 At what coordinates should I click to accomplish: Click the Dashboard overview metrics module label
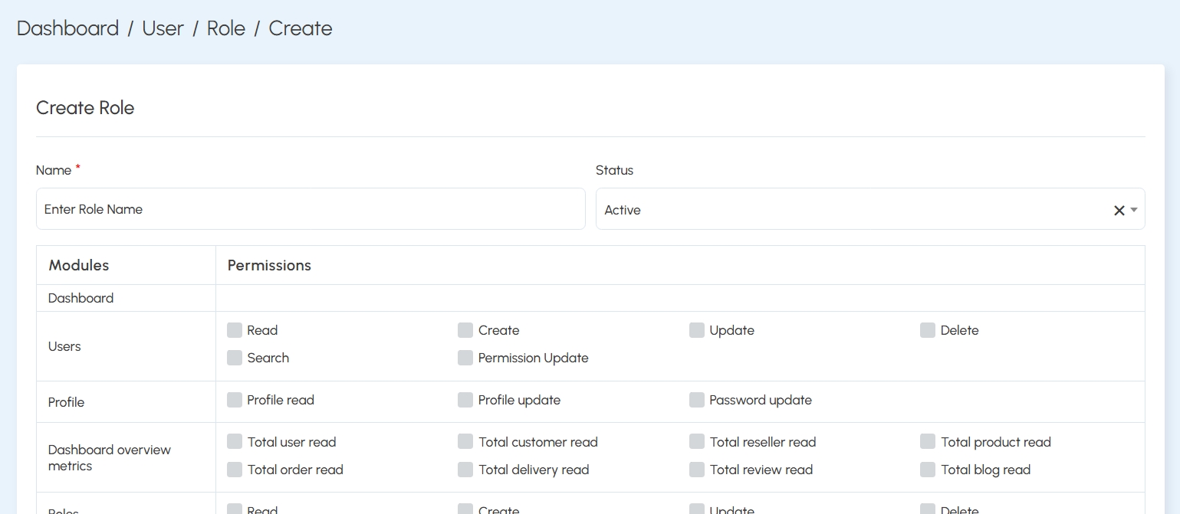click(110, 457)
